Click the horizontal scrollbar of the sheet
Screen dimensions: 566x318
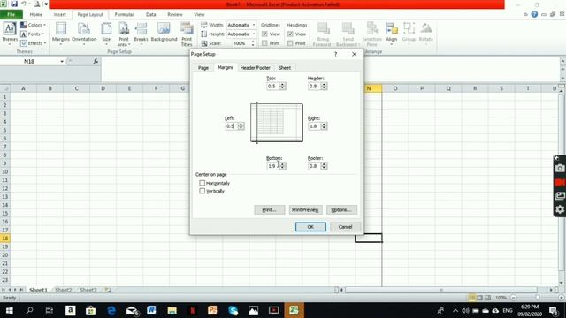point(441,290)
